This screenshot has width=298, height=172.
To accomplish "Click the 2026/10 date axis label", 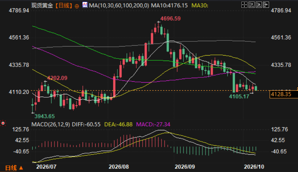I will pos(254,167).
